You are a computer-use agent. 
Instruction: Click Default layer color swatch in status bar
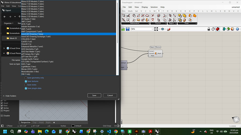73,126
